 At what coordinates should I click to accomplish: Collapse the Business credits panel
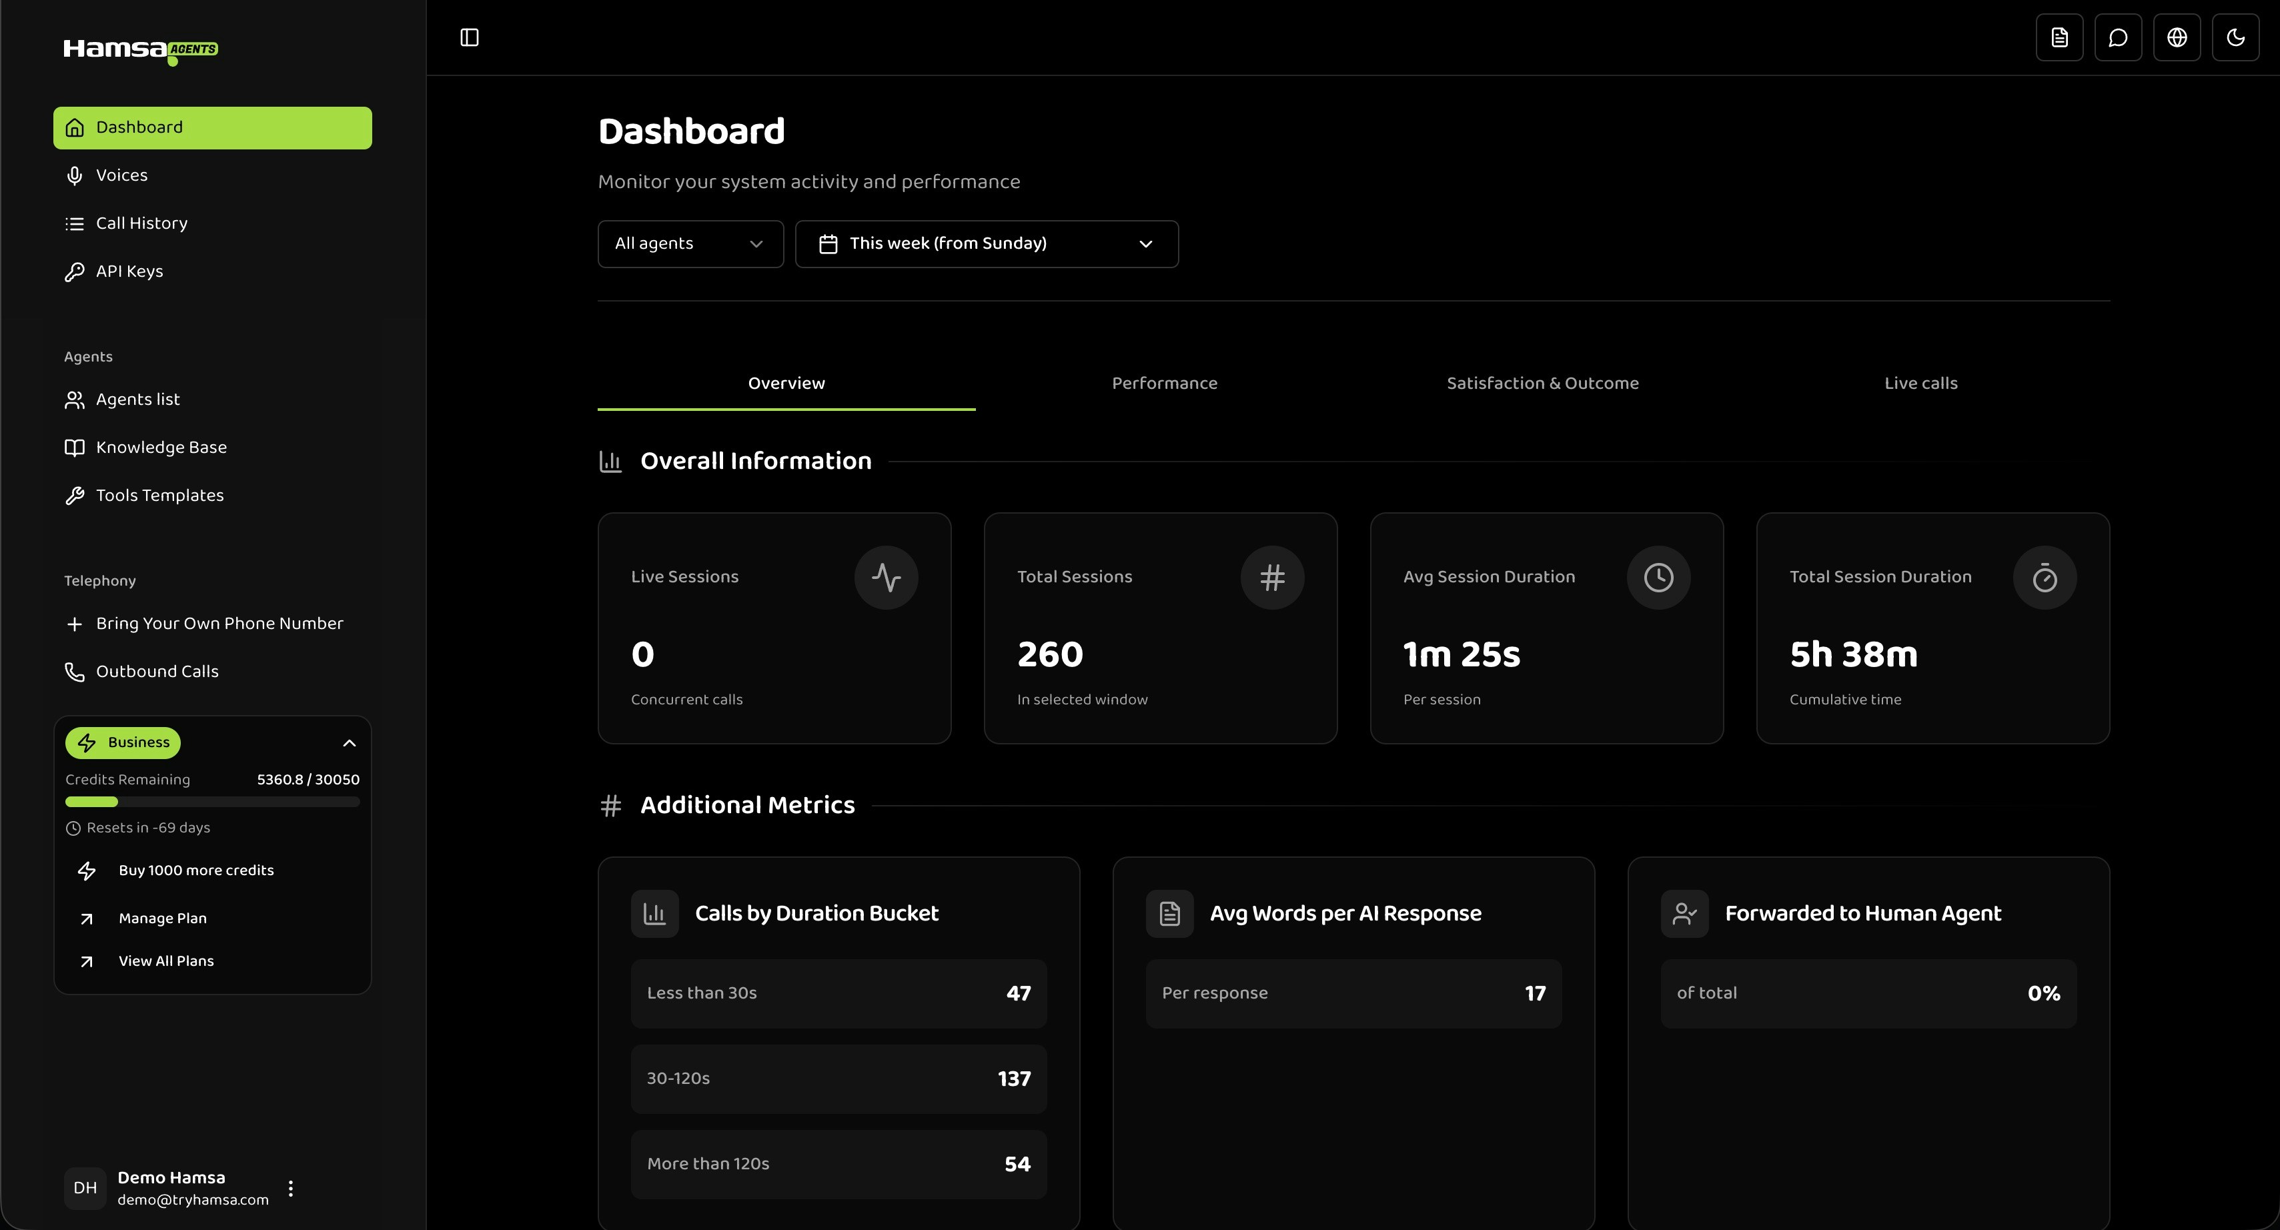[x=349, y=742]
